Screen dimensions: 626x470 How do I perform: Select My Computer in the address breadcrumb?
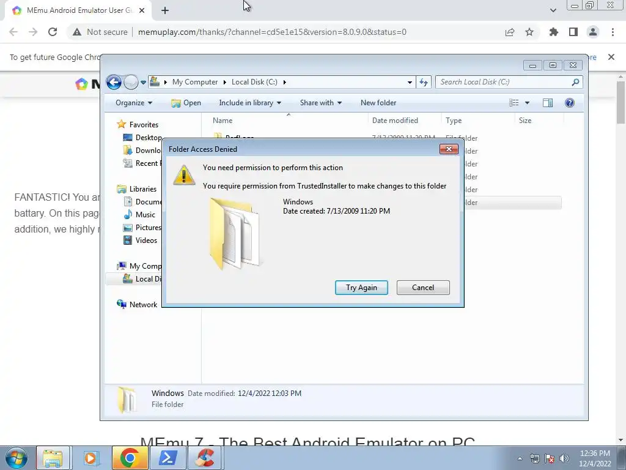195,82
